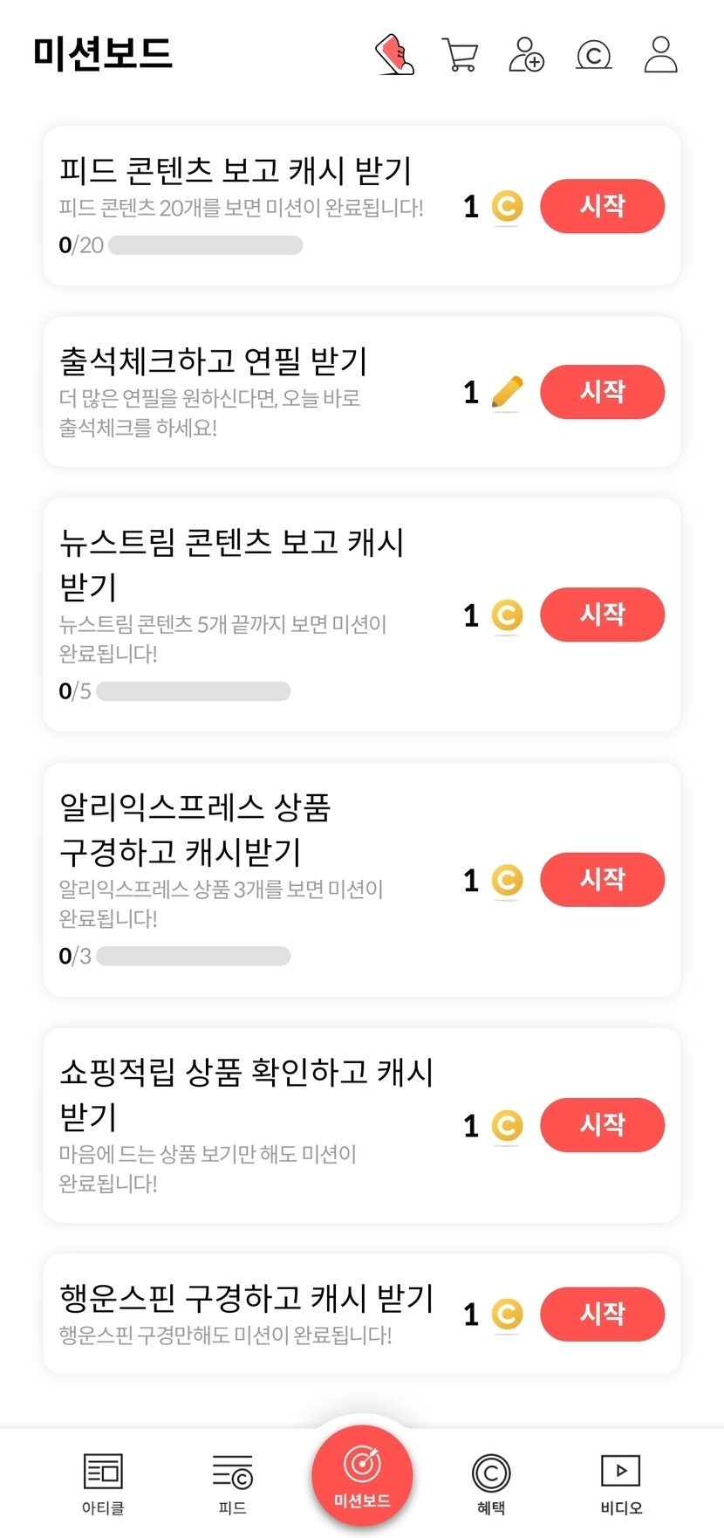Open the 혜택 tab
This screenshot has height=1538, width=724.
491,1483
